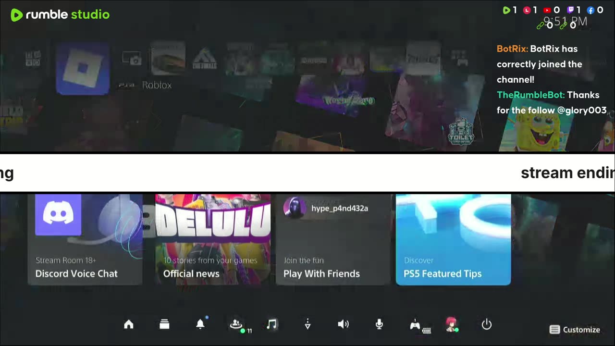Open Game Base friends icon showing 11
The image size is (615, 346).
tap(236, 325)
